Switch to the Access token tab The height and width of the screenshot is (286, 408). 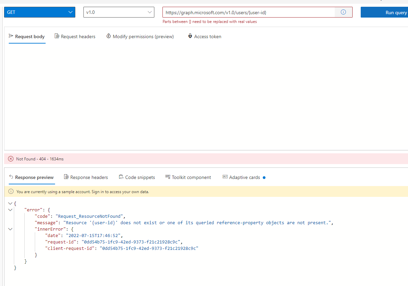[x=205, y=36]
